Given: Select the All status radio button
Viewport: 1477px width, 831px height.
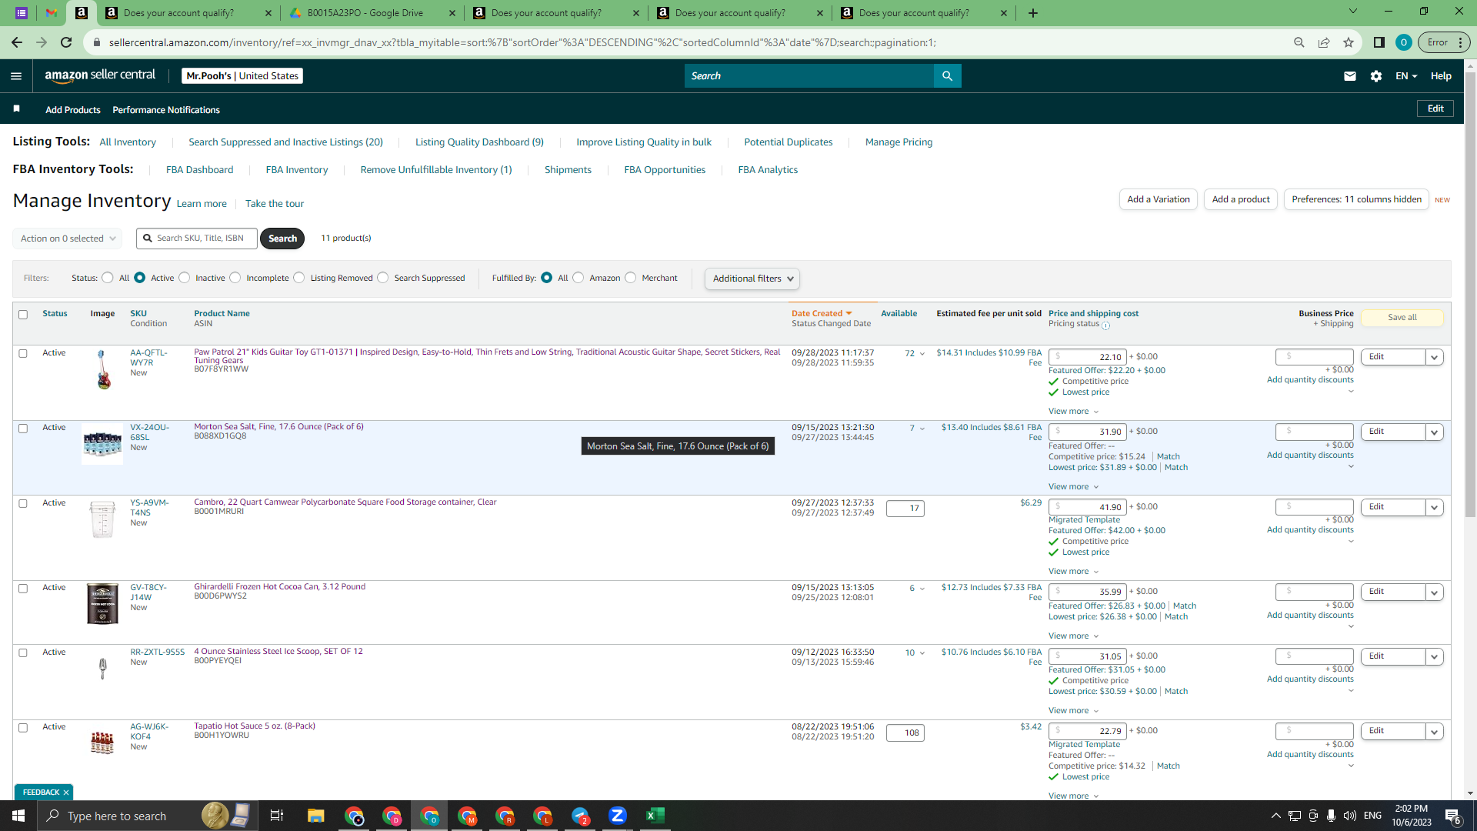Looking at the screenshot, I should pyautogui.click(x=108, y=278).
